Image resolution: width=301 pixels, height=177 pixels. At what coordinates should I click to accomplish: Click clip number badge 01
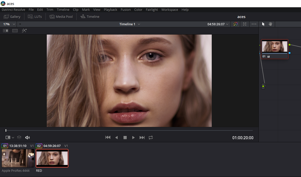pyautogui.click(x=5, y=146)
